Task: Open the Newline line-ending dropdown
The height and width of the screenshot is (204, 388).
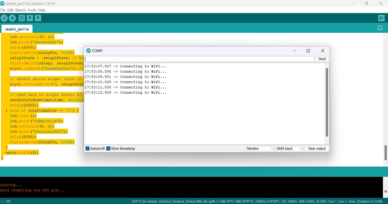Action: point(260,148)
